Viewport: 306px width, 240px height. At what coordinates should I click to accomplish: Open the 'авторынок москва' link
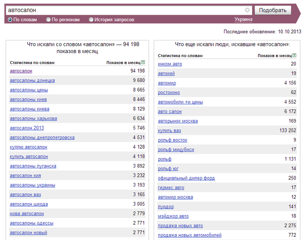click(178, 121)
